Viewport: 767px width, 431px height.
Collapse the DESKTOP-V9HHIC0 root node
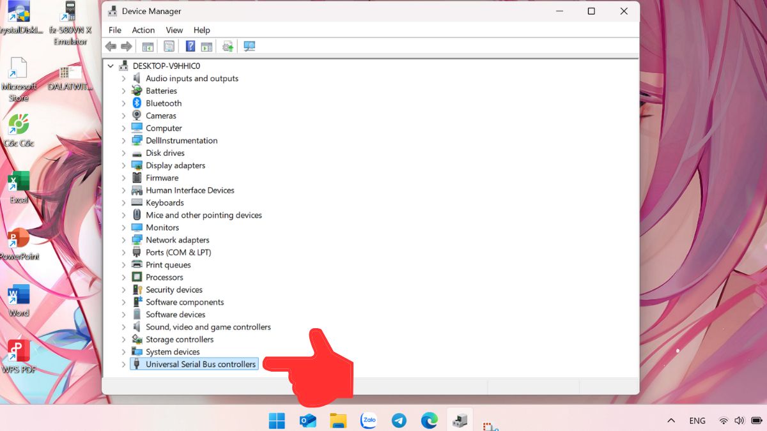(111, 66)
